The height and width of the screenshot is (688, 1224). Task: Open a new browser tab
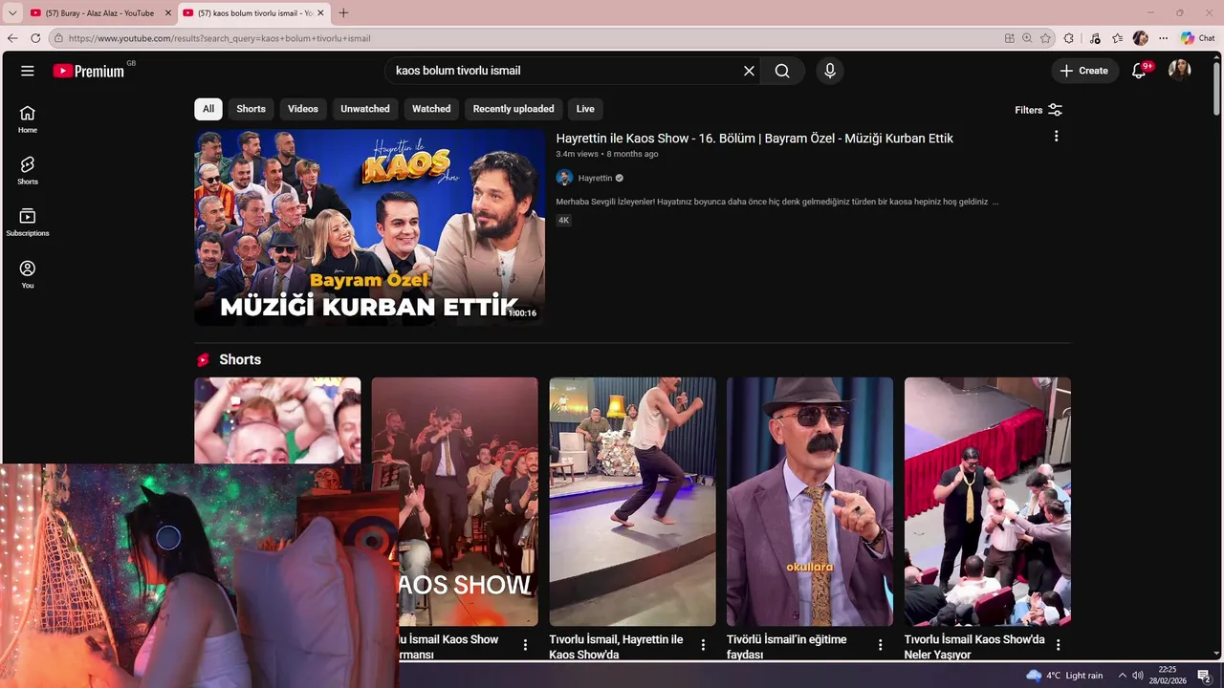point(343,13)
